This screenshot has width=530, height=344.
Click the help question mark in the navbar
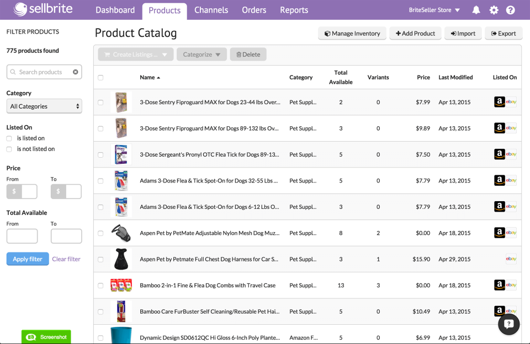tap(511, 10)
